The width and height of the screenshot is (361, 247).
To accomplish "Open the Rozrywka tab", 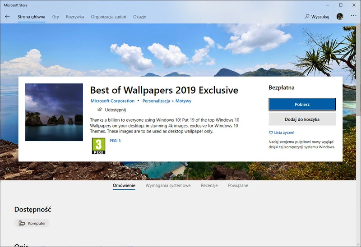I will pos(75,17).
